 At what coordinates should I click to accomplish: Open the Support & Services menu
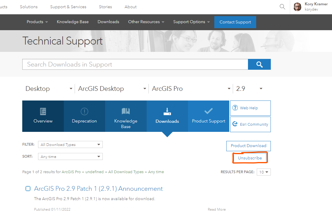(68, 7)
